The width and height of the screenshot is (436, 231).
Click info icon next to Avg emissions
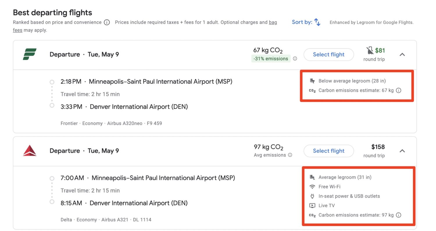[x=290, y=155]
